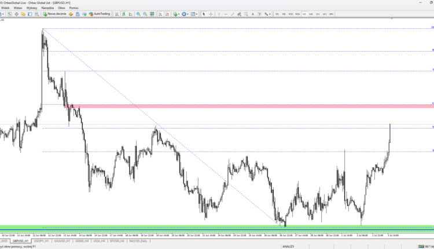The height and width of the screenshot is (249, 434).
Task: Open the SPX500,H4 chart tab
Action: (117, 241)
